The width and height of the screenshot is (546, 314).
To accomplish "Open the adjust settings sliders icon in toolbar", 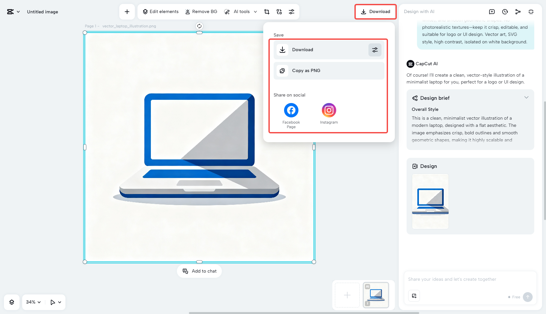I will coord(292,12).
